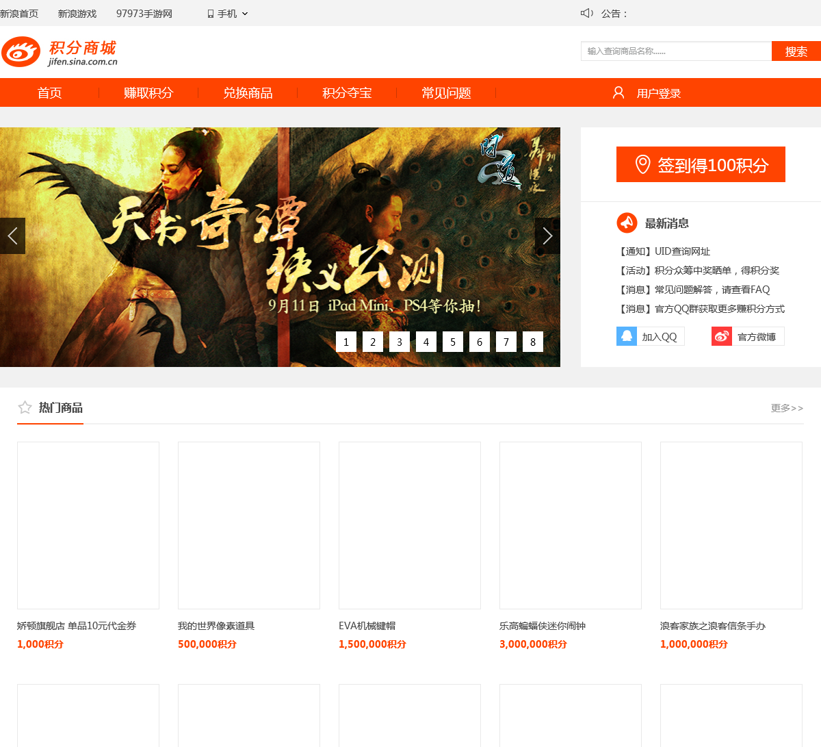Open the 官方QQ群获取更多赚积分方式 news item

click(701, 309)
